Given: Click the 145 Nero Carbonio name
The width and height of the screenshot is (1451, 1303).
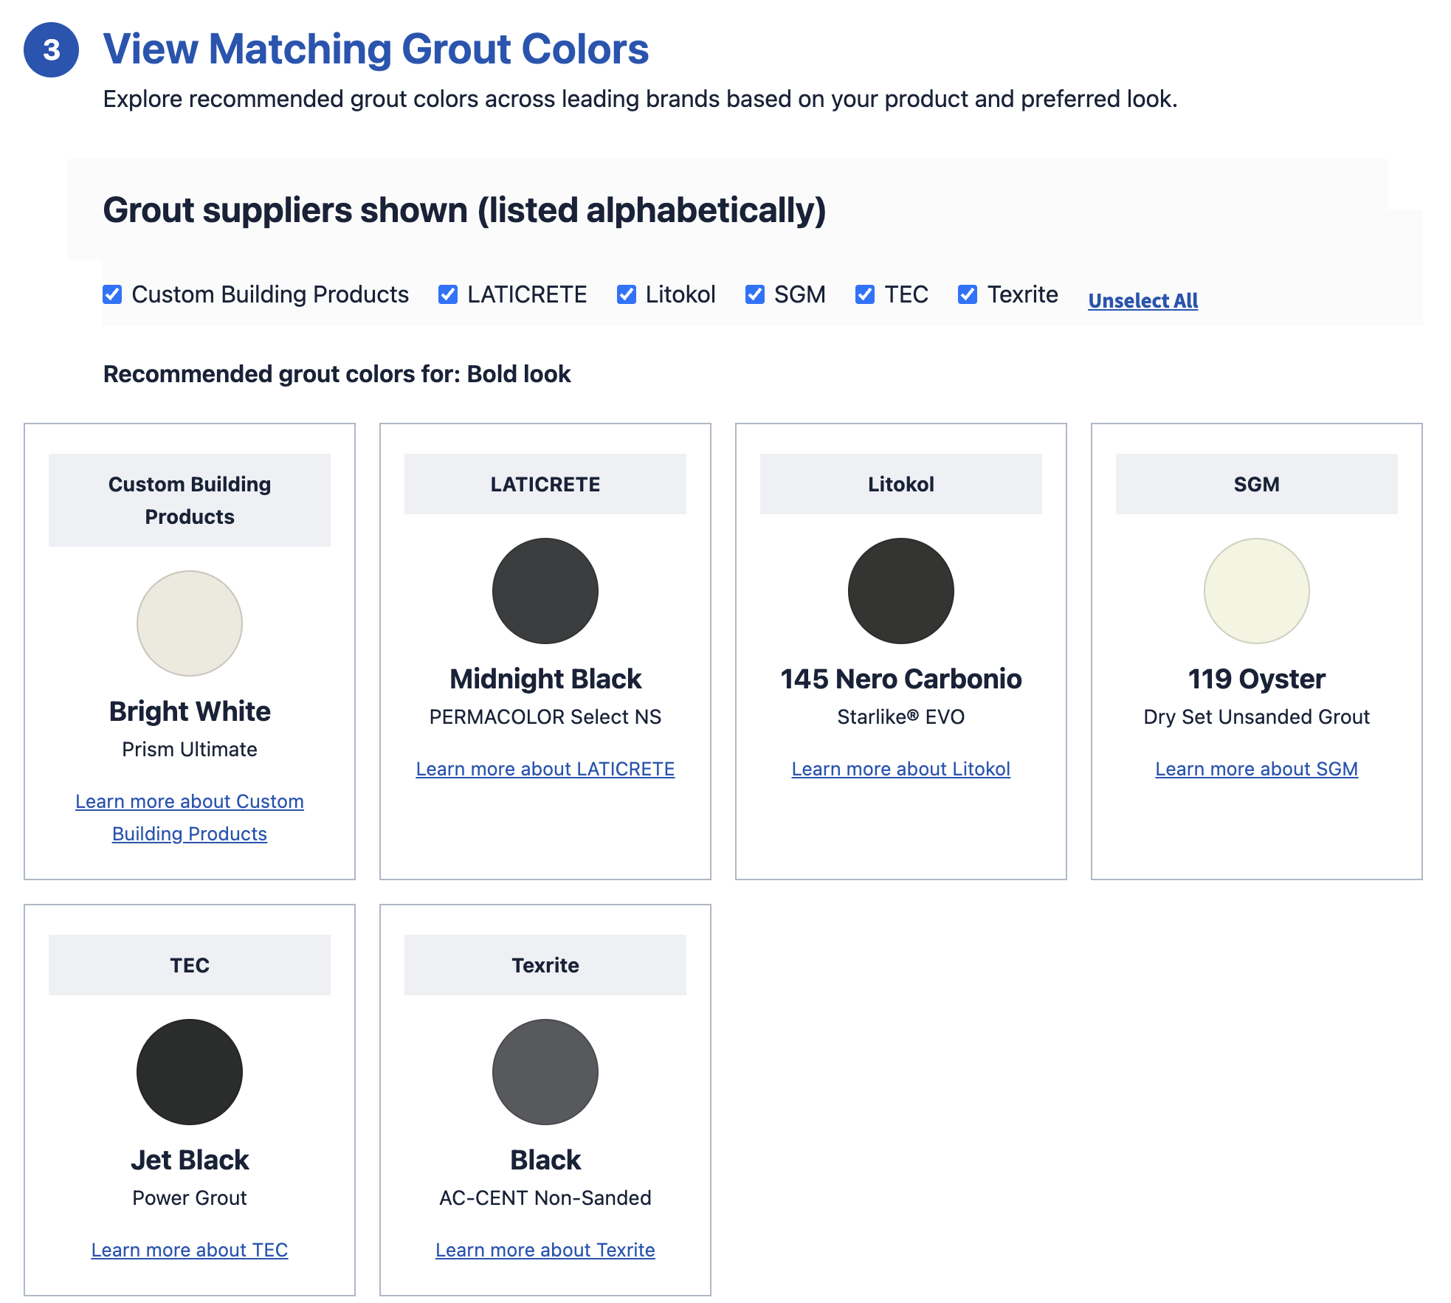Looking at the screenshot, I should click(901, 679).
